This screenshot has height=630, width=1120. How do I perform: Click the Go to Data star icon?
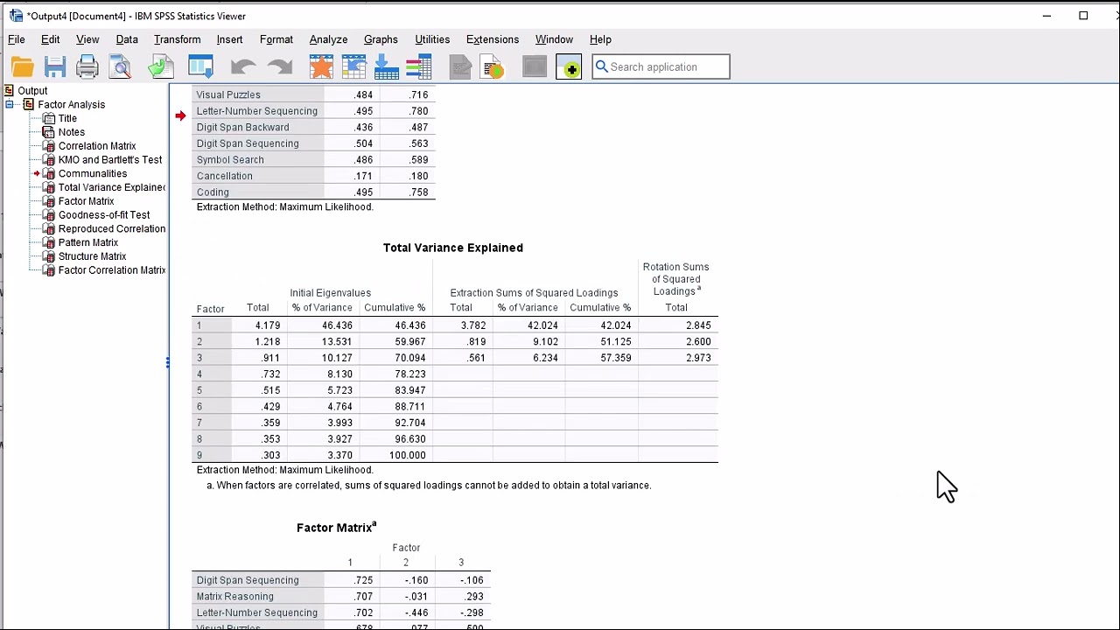coord(321,66)
